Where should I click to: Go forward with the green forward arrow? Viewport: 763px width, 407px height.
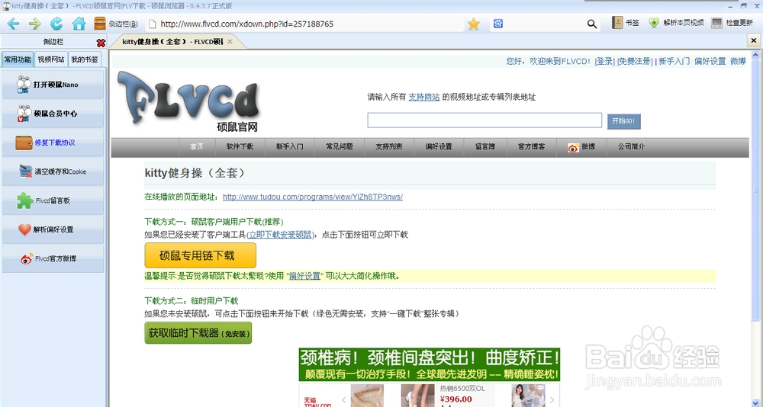click(34, 24)
